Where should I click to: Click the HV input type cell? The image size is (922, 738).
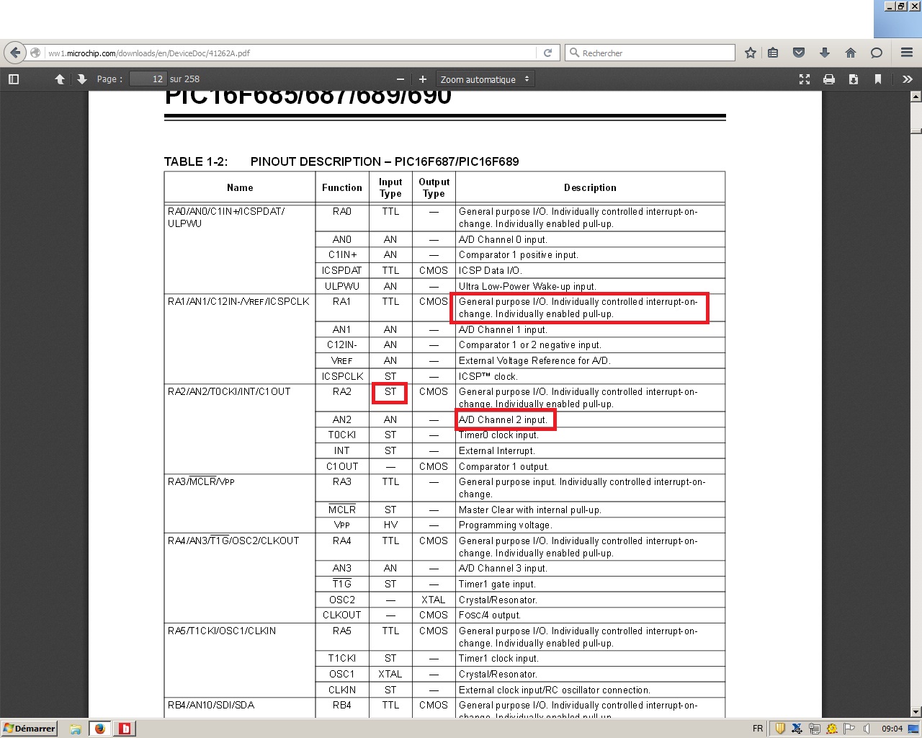coord(390,525)
